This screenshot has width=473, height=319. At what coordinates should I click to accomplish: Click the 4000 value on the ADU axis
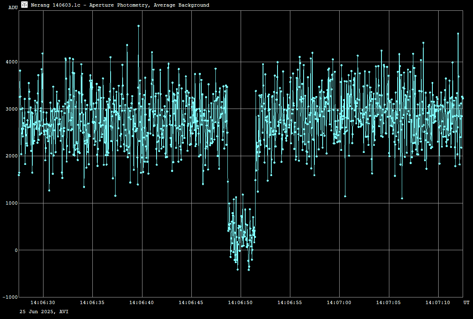tap(11, 62)
